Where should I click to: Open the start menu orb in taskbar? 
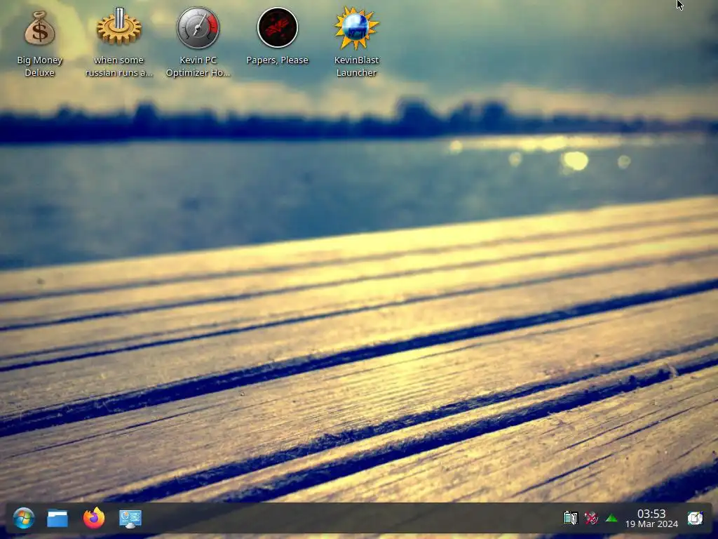tap(23, 519)
